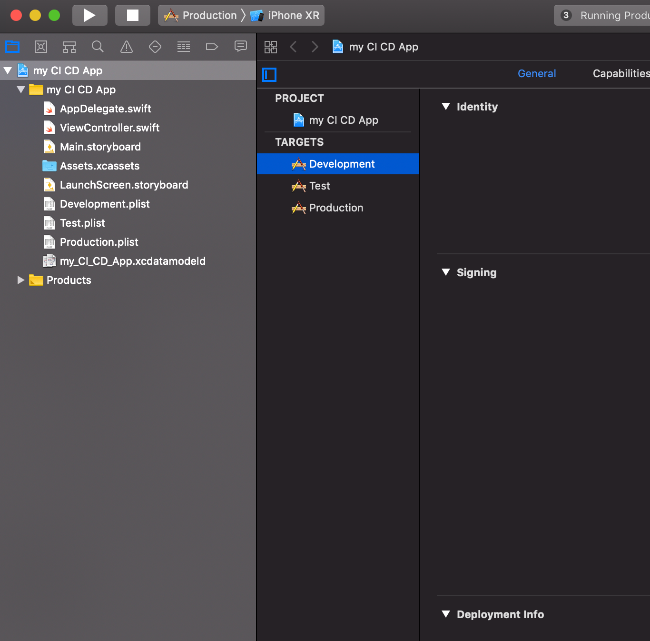Select the Products folder row
Viewport: 650px width, 641px height.
coord(128,280)
